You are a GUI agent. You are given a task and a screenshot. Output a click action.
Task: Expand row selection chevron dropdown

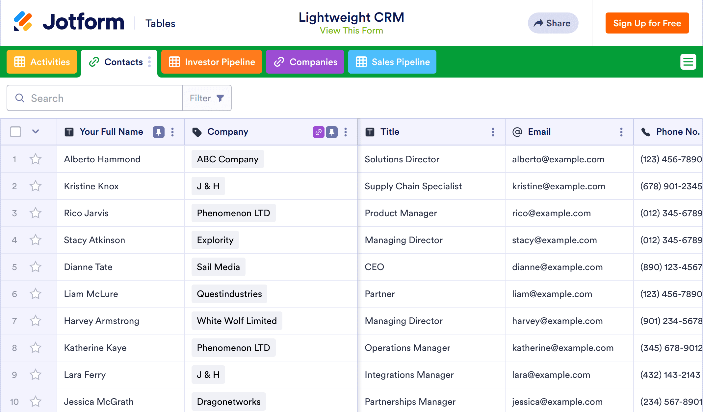[36, 132]
